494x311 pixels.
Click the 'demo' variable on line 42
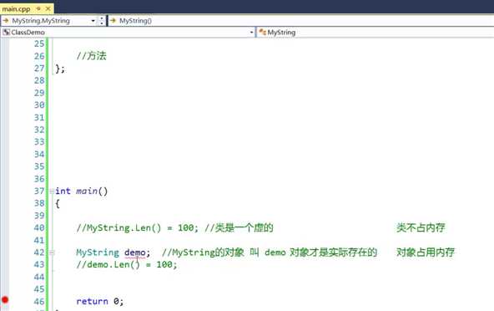(135, 252)
